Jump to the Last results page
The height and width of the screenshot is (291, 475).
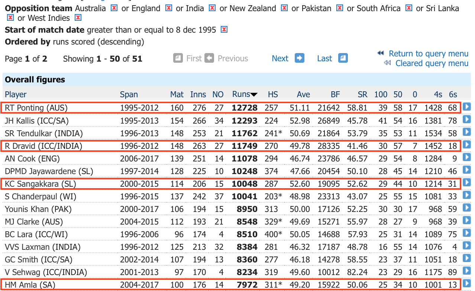tap(324, 58)
